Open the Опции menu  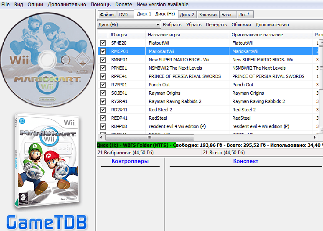tap(35, 4)
